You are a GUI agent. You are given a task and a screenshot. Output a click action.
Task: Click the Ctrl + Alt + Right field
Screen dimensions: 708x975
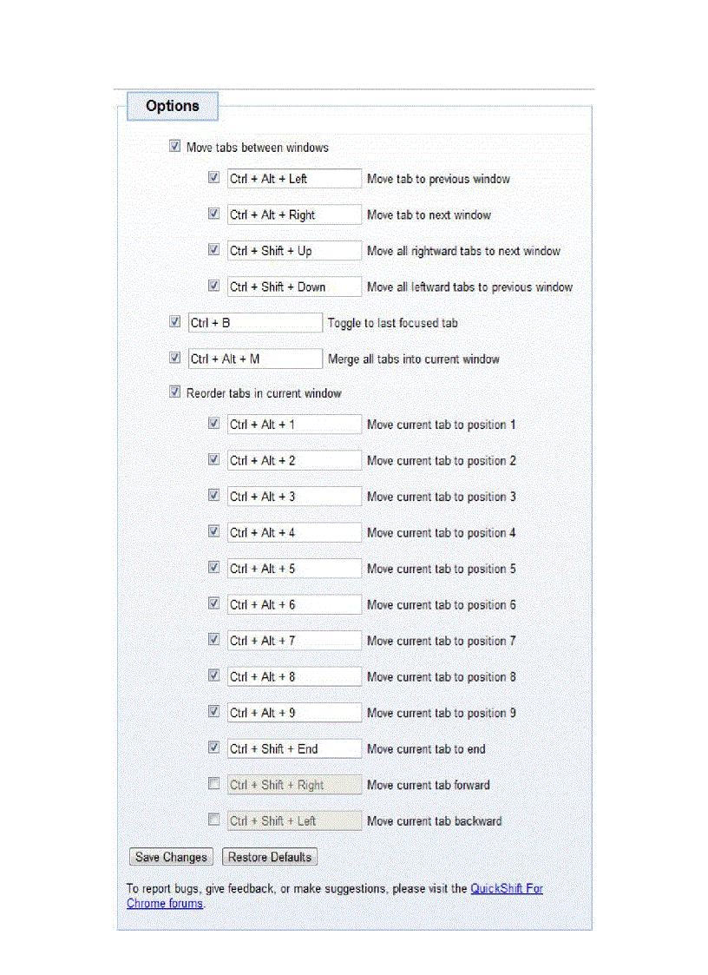[294, 214]
